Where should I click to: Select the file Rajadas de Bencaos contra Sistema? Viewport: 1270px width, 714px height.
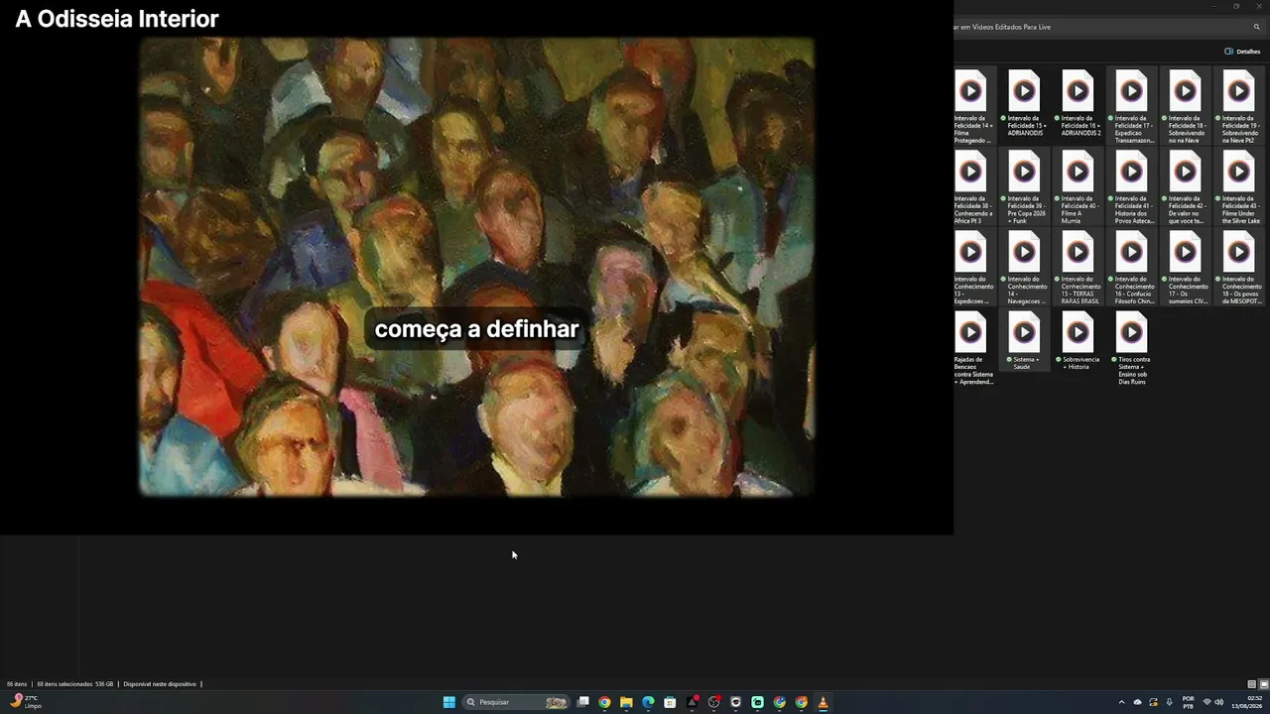tap(972, 349)
